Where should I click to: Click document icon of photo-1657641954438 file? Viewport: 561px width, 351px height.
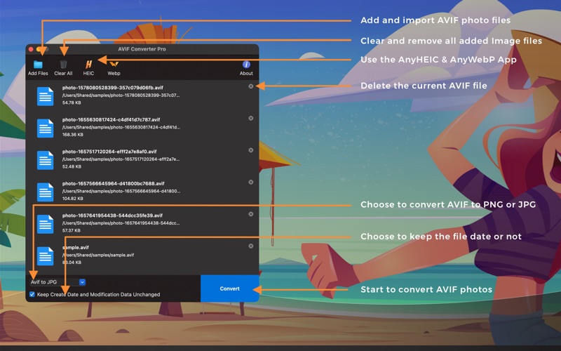click(x=45, y=224)
